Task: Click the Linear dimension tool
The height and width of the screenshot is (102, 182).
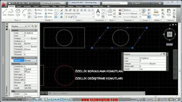Action: point(103,10)
